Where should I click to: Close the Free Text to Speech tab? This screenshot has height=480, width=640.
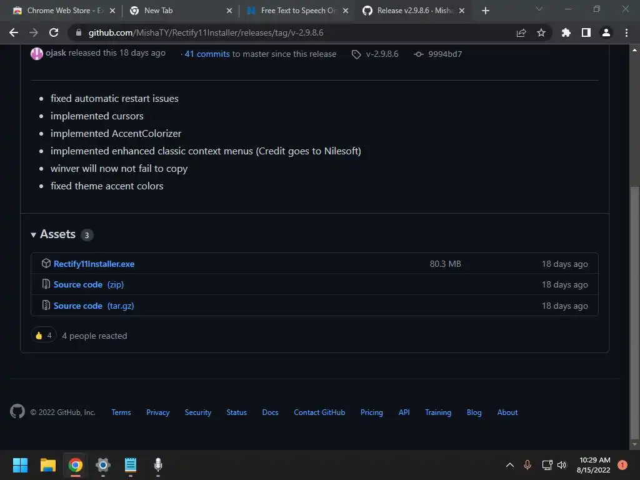(346, 11)
